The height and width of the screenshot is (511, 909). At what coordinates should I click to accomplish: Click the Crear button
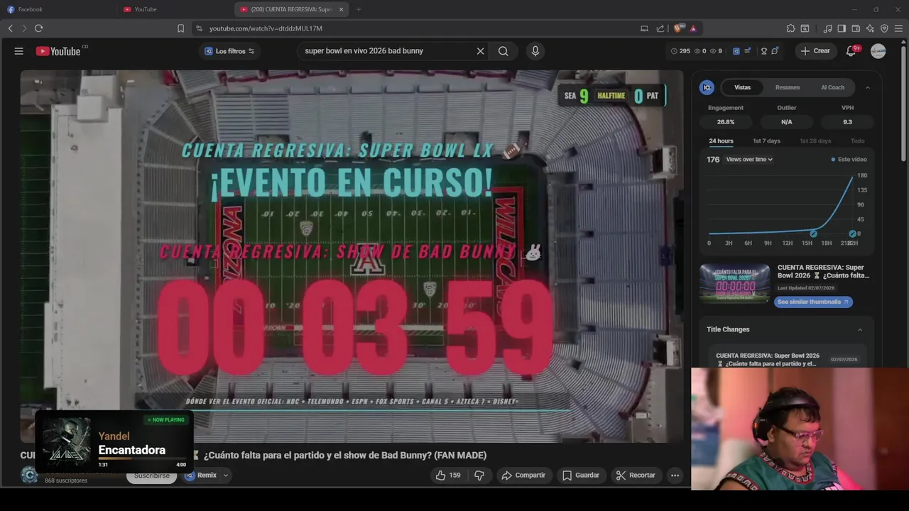pos(815,51)
